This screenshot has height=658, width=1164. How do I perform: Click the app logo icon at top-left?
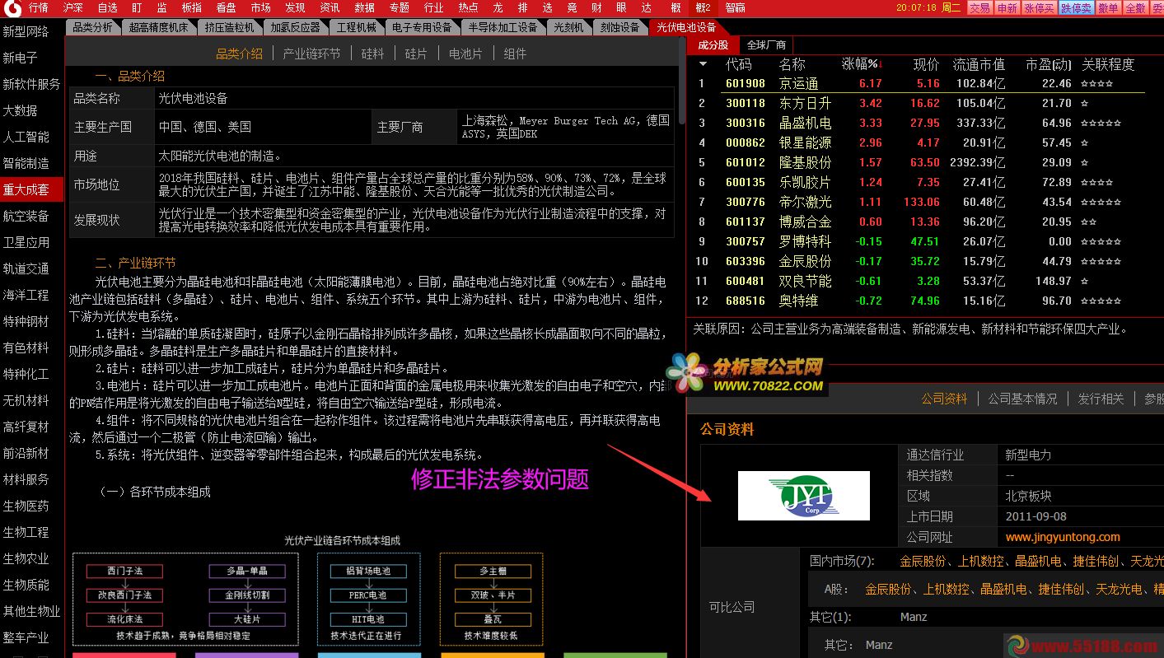pos(11,7)
